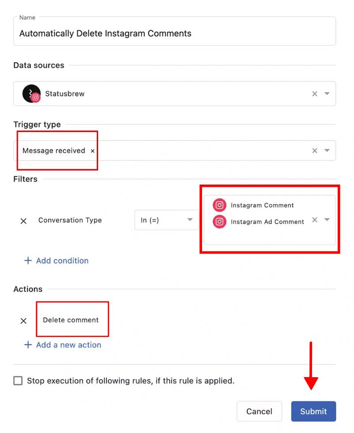Dismiss the Trigger type selection with its X
Image resolution: width=354 pixels, height=433 pixels.
[315, 151]
